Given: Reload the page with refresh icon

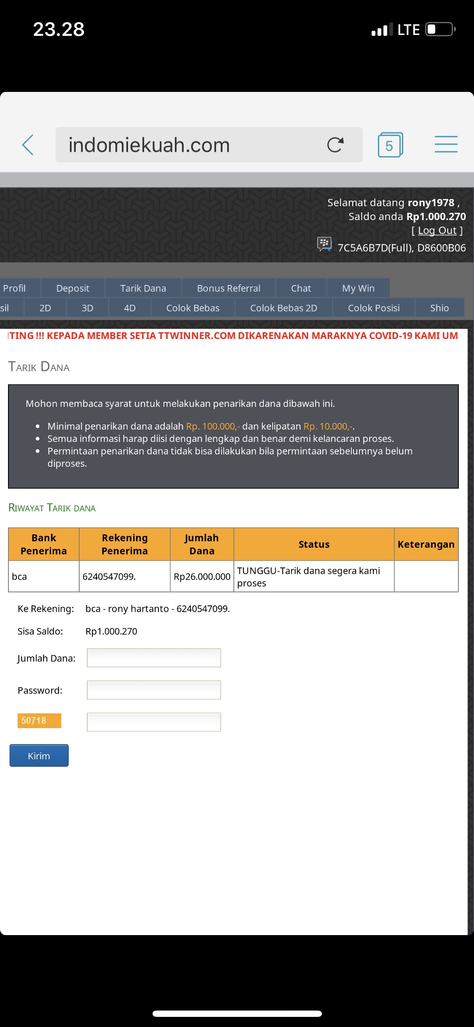Looking at the screenshot, I should 335,145.
